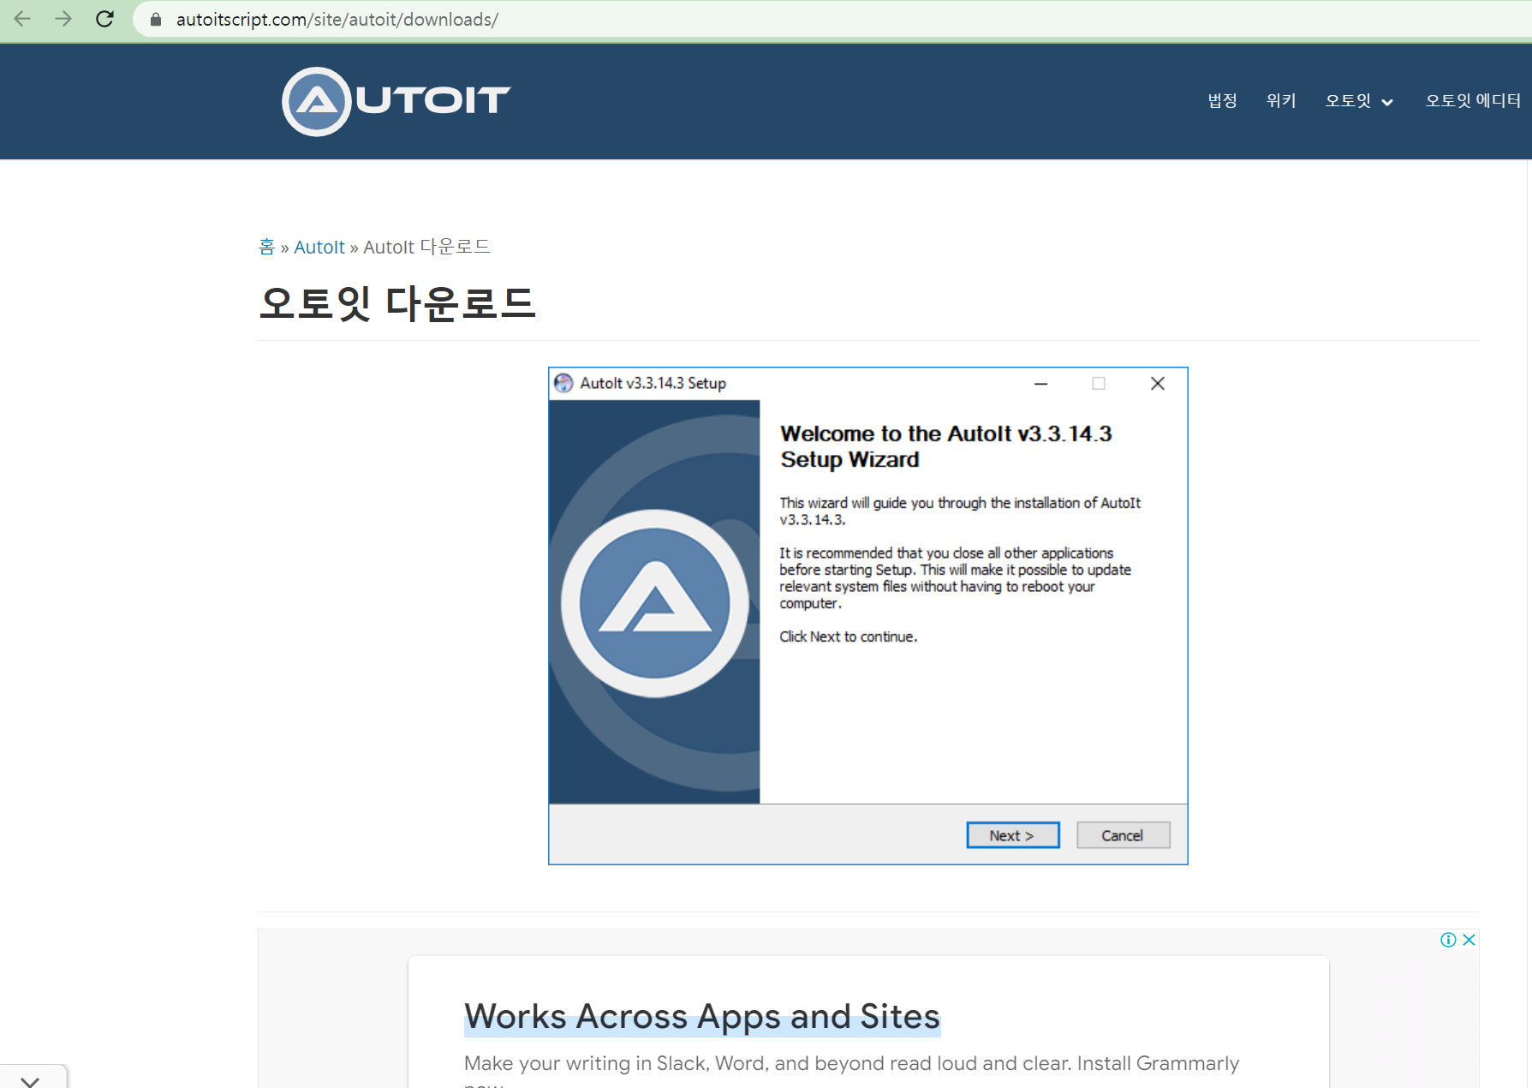Click the 홈 breadcrumb link
Image resolution: width=1532 pixels, height=1088 pixels.
tap(266, 247)
